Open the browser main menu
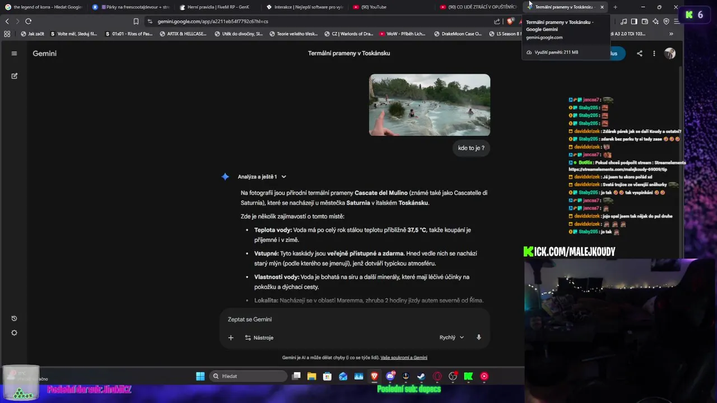This screenshot has width=717, height=403. tap(677, 21)
